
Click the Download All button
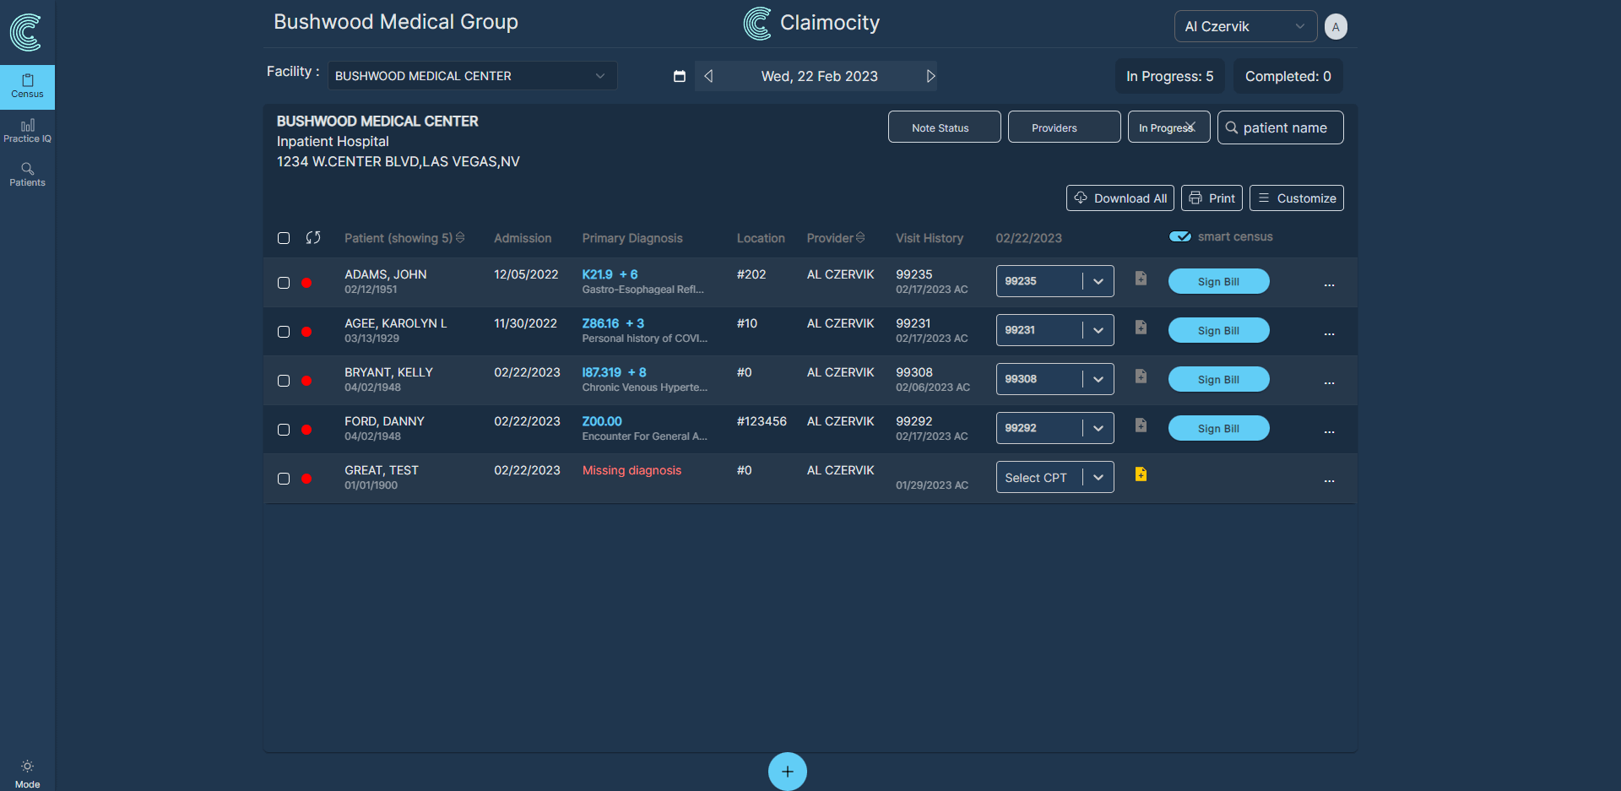coord(1120,198)
